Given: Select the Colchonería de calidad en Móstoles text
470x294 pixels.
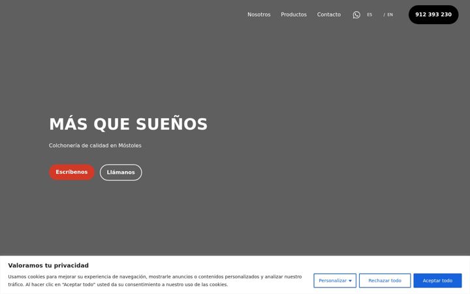Looking at the screenshot, I should click(x=95, y=146).
